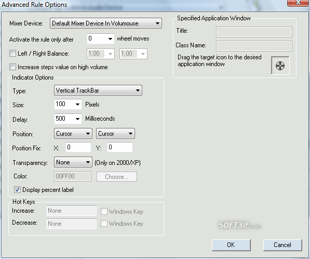Click the OK button
This screenshot has height=259, width=310.
pos(231,245)
